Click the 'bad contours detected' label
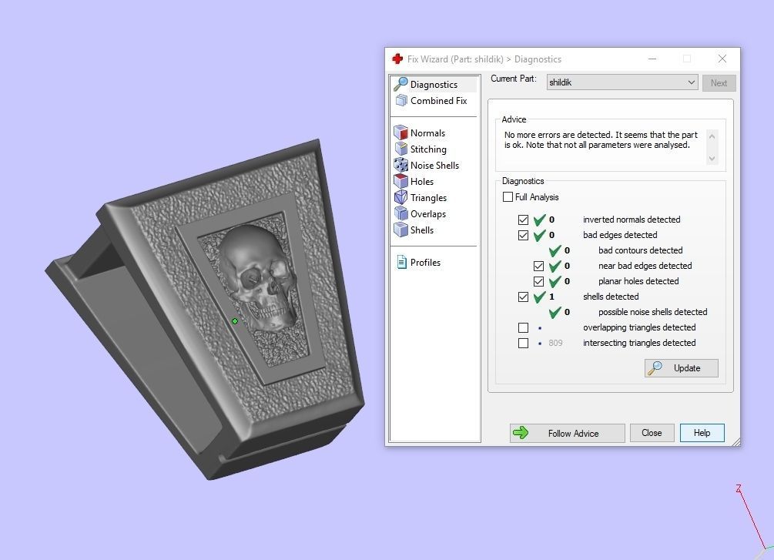 coord(640,250)
